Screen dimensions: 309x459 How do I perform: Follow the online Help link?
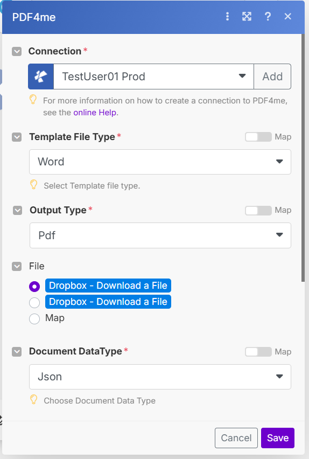pyautogui.click(x=95, y=113)
